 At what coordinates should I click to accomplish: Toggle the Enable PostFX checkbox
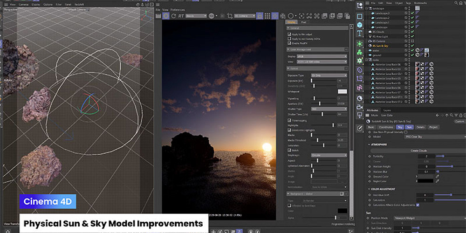(289, 43)
